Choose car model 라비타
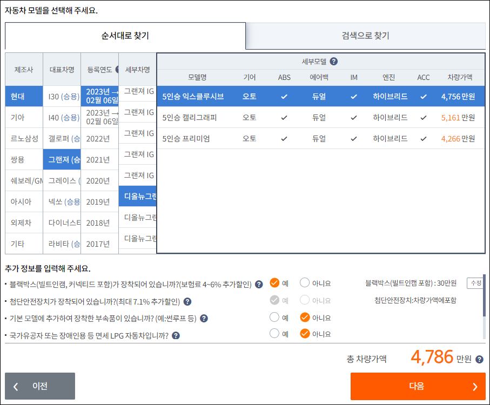This screenshot has height=405, width=490. [62, 244]
